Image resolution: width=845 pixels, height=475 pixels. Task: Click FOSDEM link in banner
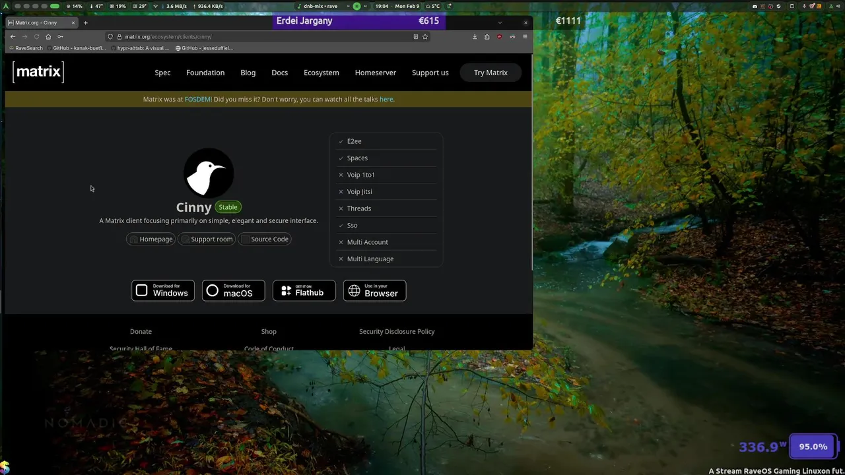tap(198, 99)
